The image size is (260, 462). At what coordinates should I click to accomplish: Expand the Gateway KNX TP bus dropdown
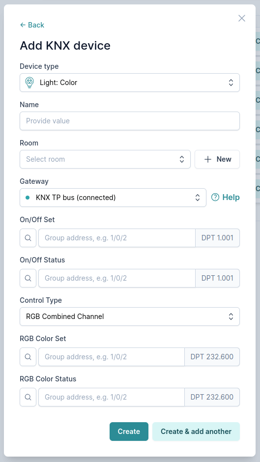pyautogui.click(x=113, y=198)
